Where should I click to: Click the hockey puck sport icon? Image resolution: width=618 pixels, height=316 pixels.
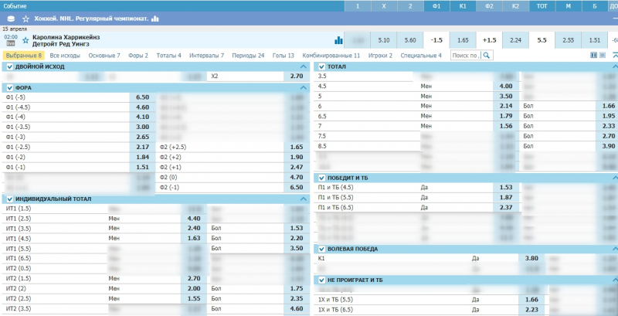10,18
